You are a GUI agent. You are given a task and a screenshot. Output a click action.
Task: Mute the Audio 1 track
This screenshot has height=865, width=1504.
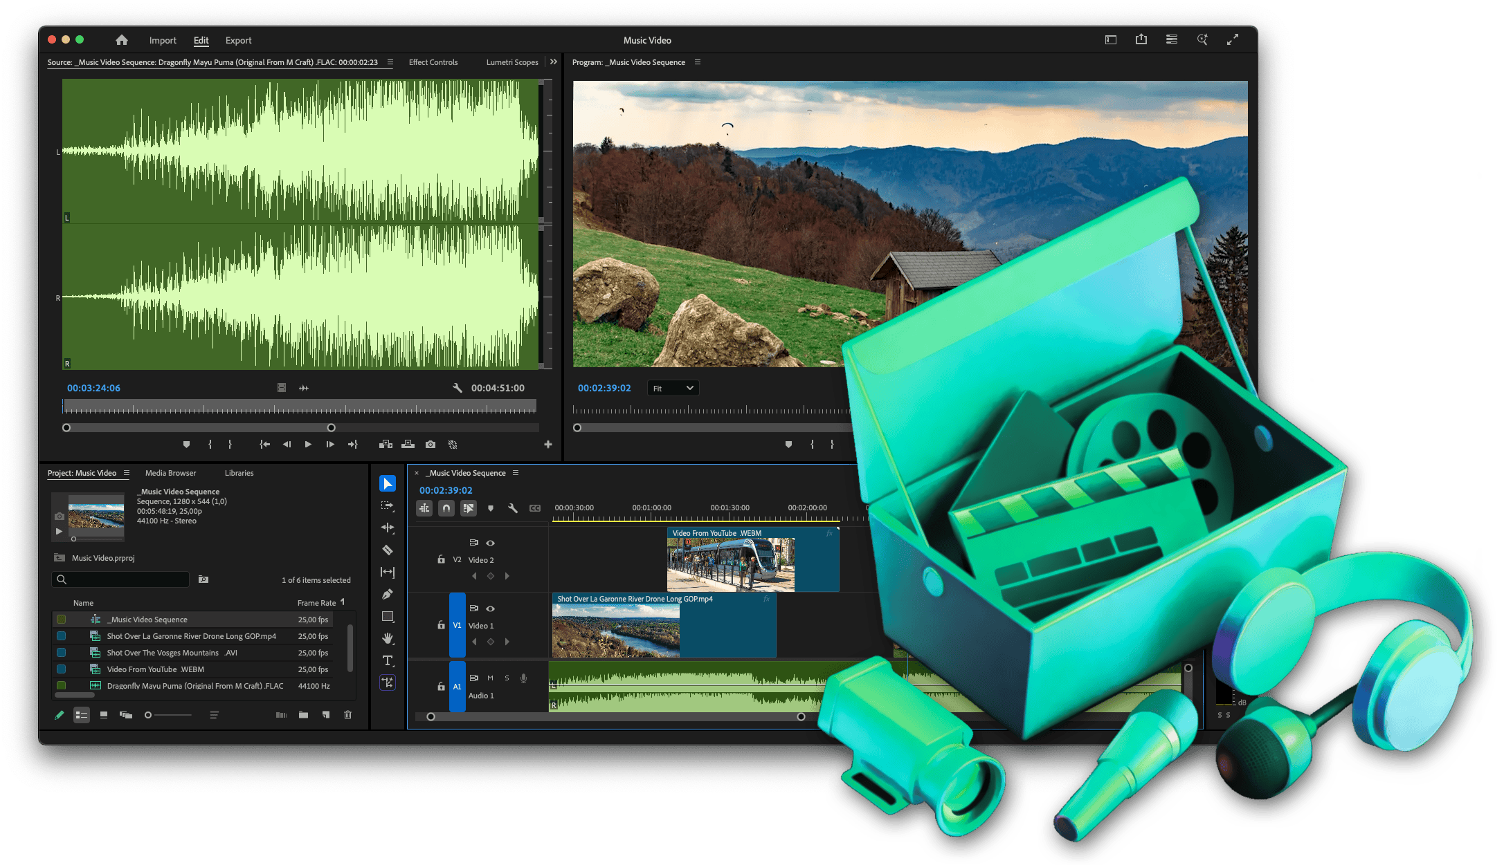tap(490, 678)
